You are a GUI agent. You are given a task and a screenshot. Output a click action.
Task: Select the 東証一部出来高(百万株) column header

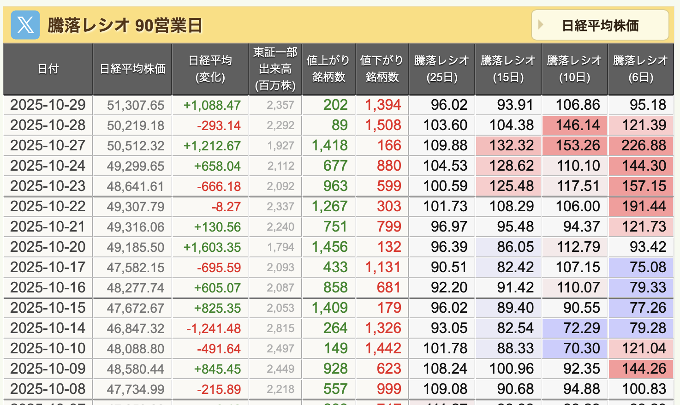(x=275, y=69)
